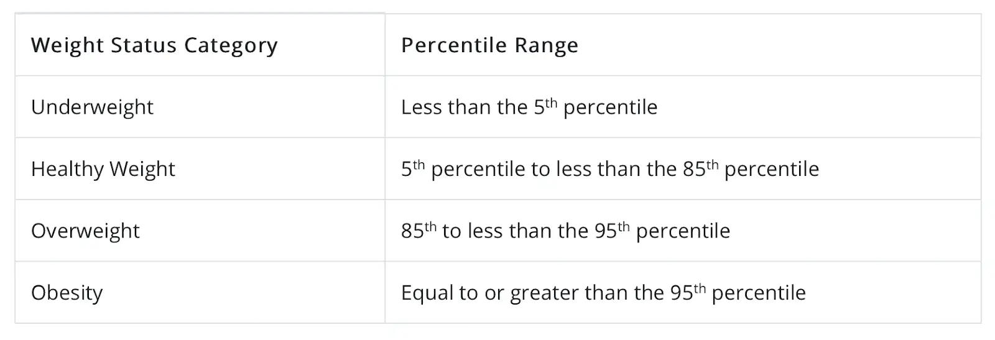Click 'percentile' at the end of the Overweight range
The width and height of the screenshot is (995, 340).
click(x=683, y=231)
